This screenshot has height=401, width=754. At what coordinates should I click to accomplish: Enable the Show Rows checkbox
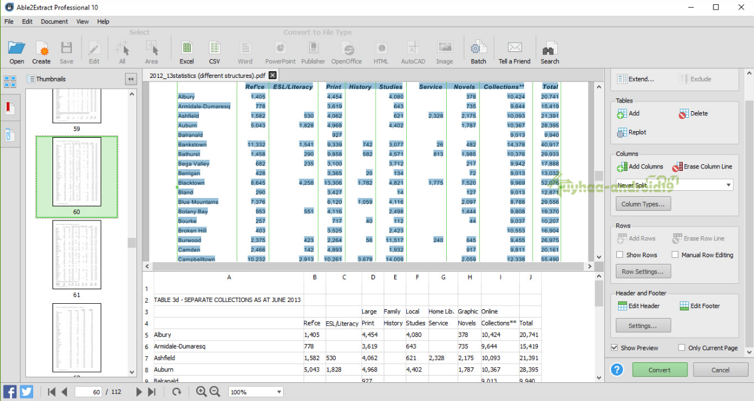point(620,255)
